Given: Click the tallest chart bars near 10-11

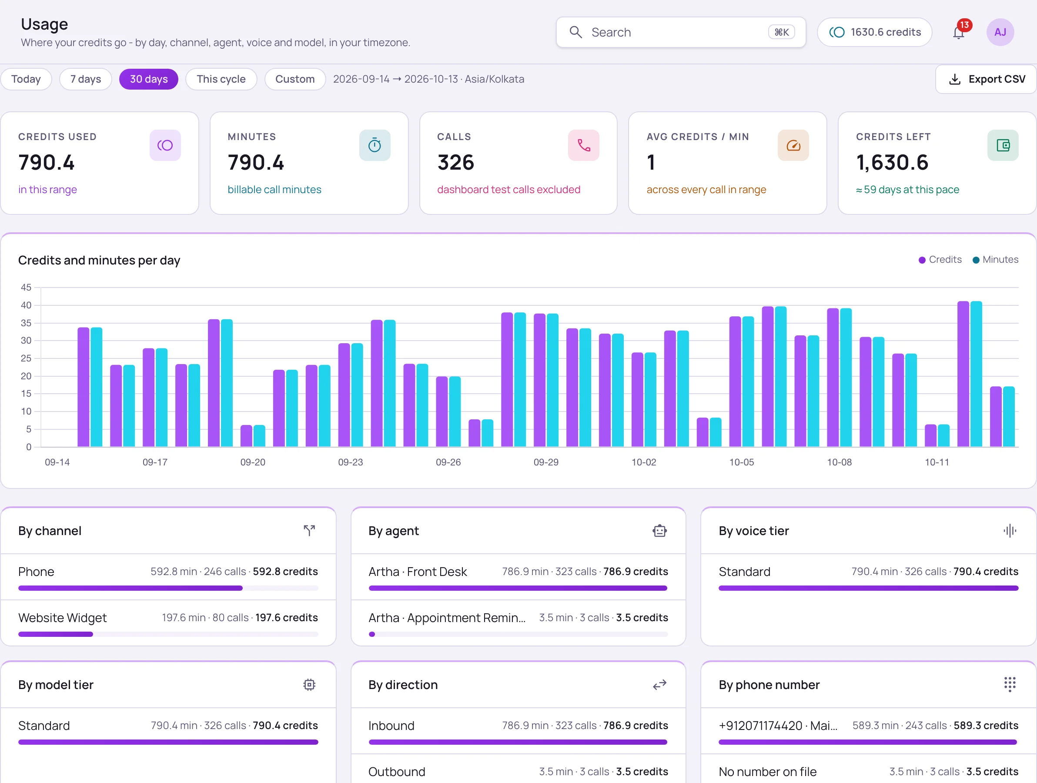Looking at the screenshot, I should pos(970,374).
